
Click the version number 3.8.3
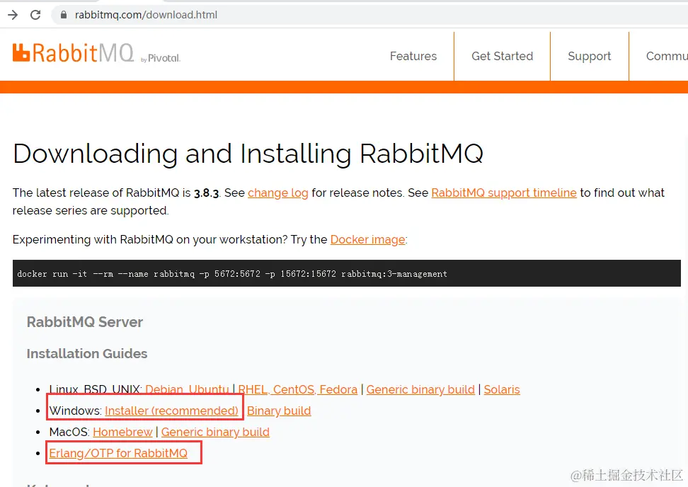pyautogui.click(x=206, y=193)
